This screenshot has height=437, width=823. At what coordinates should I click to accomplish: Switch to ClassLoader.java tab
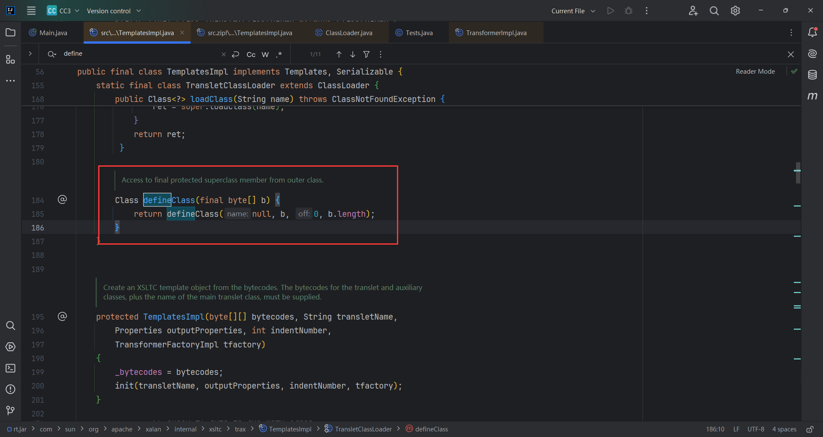coord(344,33)
